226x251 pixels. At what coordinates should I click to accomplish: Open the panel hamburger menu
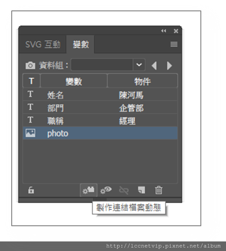coord(174,44)
